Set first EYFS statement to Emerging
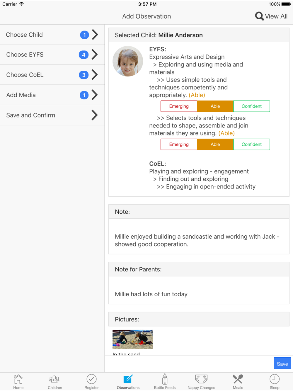 click(x=179, y=106)
